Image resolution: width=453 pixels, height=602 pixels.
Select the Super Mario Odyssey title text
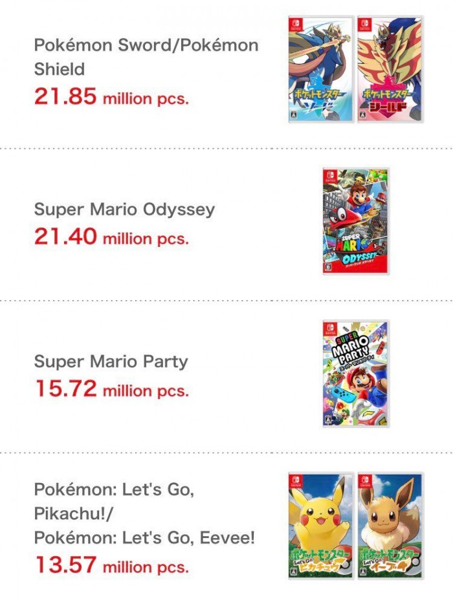(124, 210)
